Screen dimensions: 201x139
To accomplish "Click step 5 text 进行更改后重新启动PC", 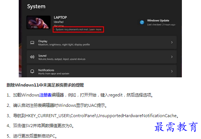I will point(32,136).
